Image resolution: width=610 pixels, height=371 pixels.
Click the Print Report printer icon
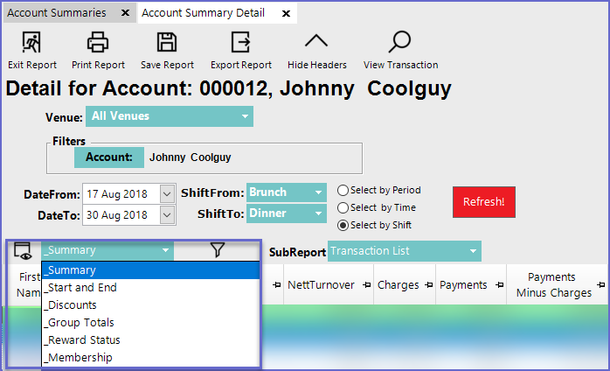(x=98, y=42)
